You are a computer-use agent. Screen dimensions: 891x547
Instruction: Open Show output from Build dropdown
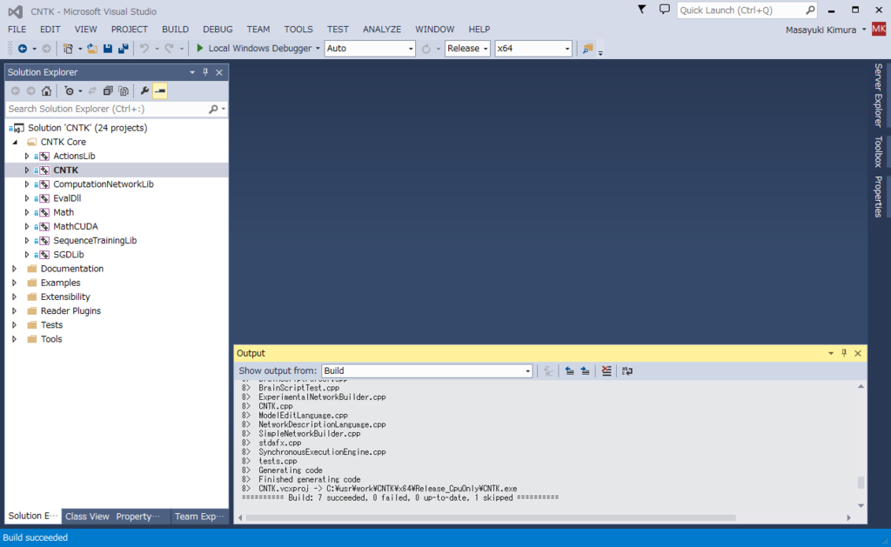click(426, 371)
